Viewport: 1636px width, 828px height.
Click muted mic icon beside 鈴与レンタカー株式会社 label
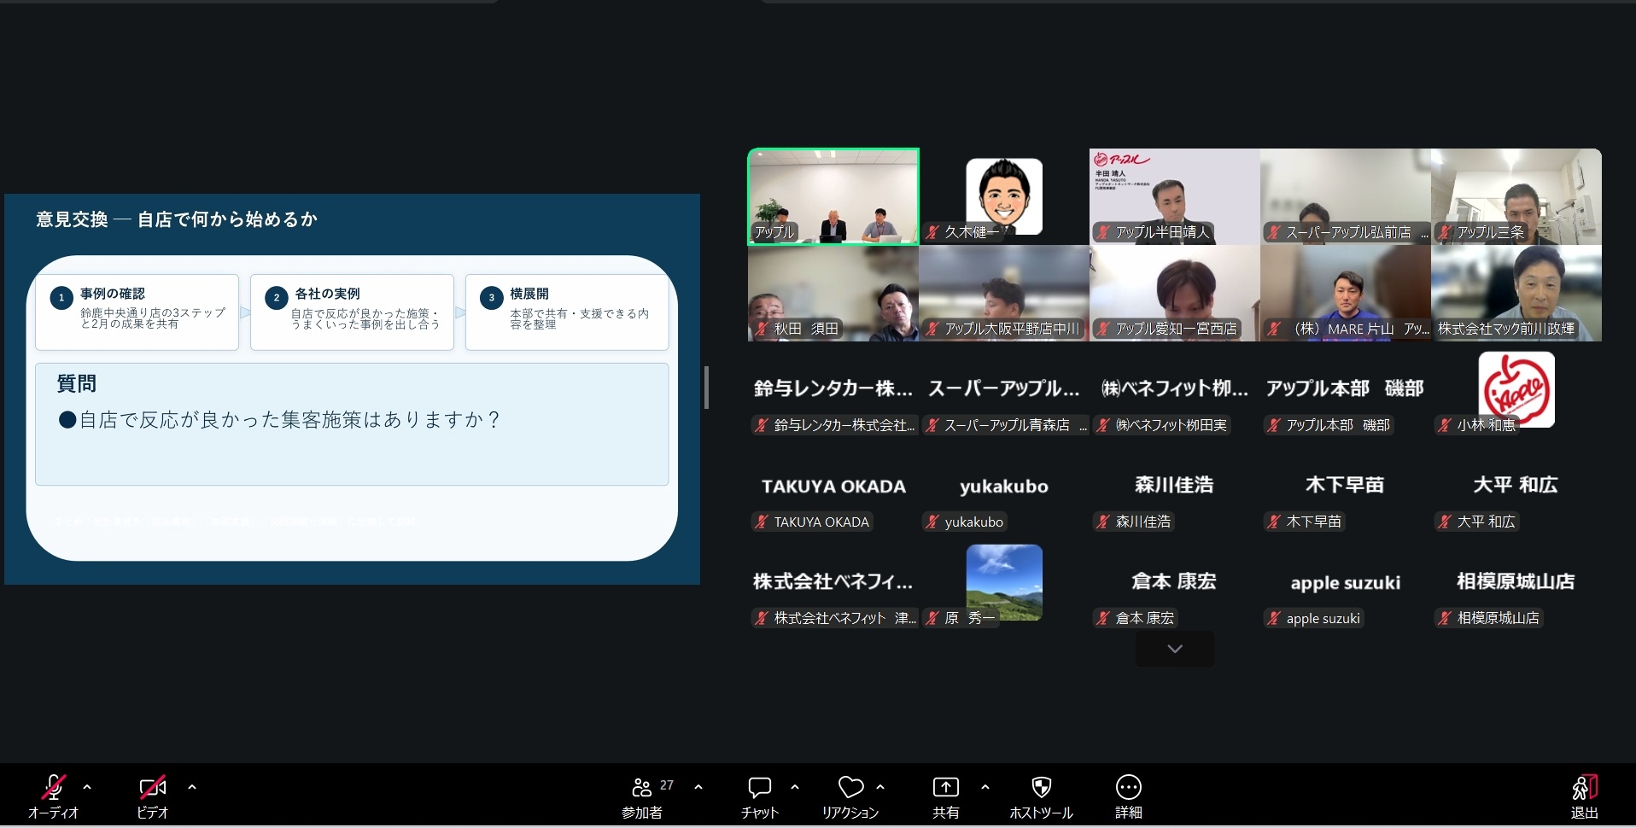click(x=762, y=425)
